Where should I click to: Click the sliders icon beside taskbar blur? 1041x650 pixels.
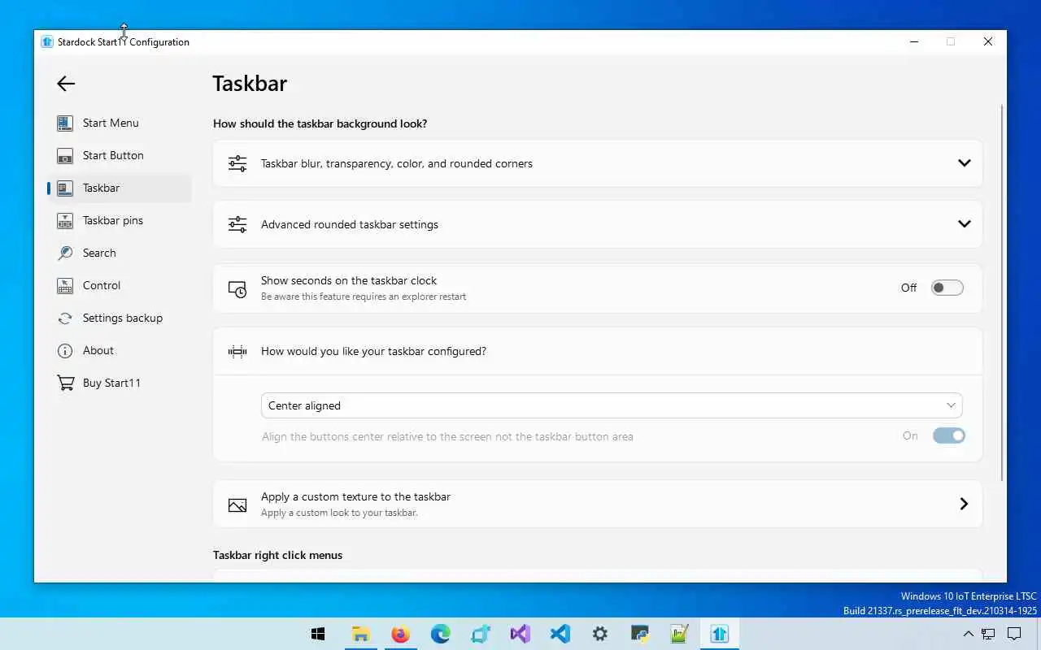tap(237, 163)
